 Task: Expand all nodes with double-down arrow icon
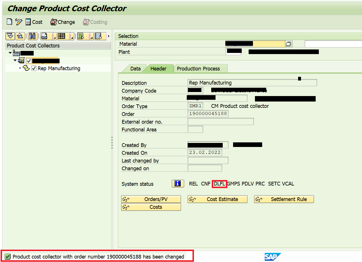[10, 36]
